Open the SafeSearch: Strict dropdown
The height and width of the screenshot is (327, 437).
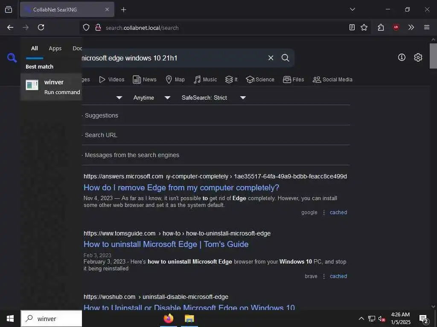214,98
